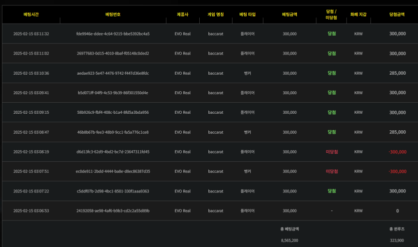The image size is (418, 247).
Task: Select bet ID beginning with 26977683
Action: [x=113, y=54]
